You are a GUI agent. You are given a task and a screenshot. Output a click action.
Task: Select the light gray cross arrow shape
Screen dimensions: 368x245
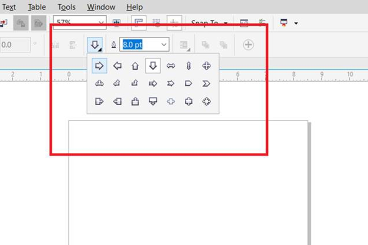(171, 101)
